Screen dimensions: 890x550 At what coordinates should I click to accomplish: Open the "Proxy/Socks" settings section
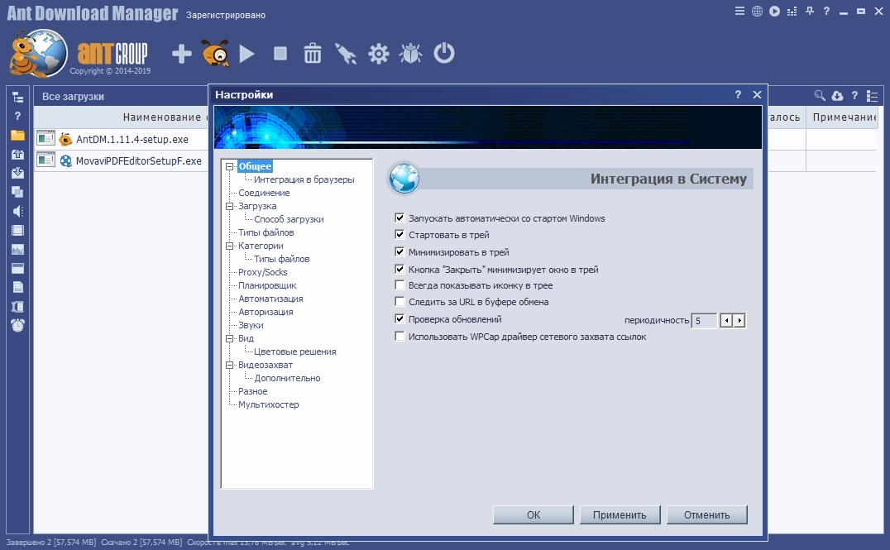262,272
